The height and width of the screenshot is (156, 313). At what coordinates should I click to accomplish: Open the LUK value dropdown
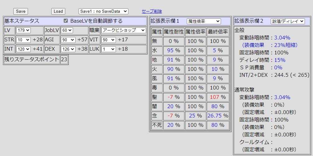pos(108,49)
